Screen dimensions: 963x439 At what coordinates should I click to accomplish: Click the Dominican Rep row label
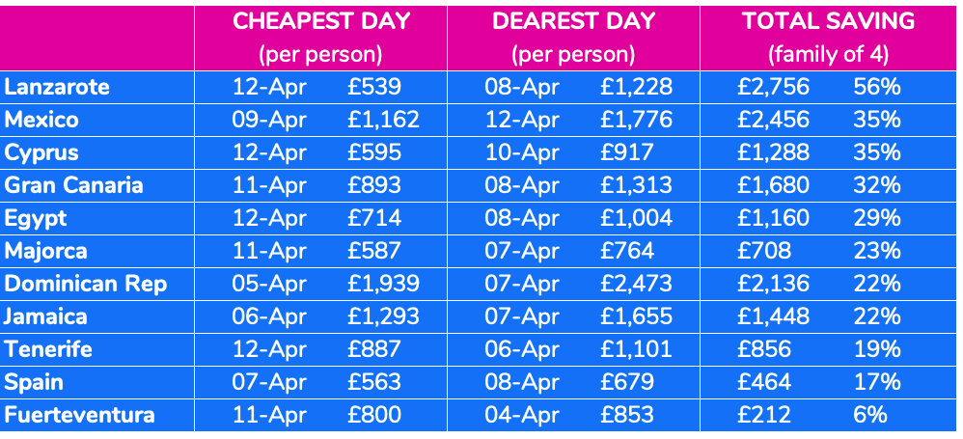(85, 285)
